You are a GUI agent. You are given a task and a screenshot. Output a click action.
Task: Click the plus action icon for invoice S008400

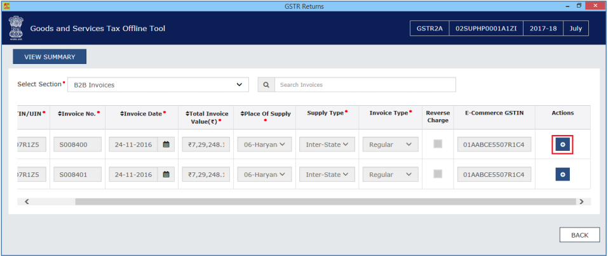pyautogui.click(x=563, y=144)
